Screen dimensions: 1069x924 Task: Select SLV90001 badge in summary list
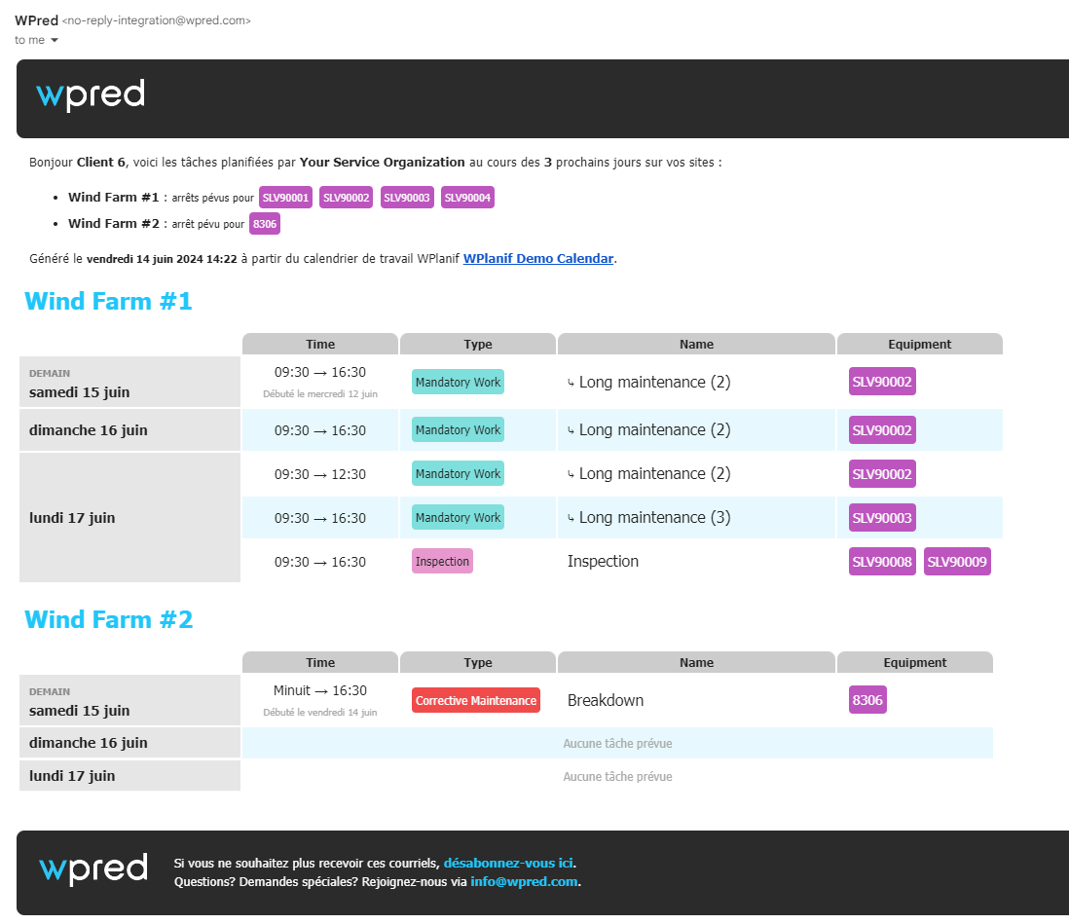285,198
